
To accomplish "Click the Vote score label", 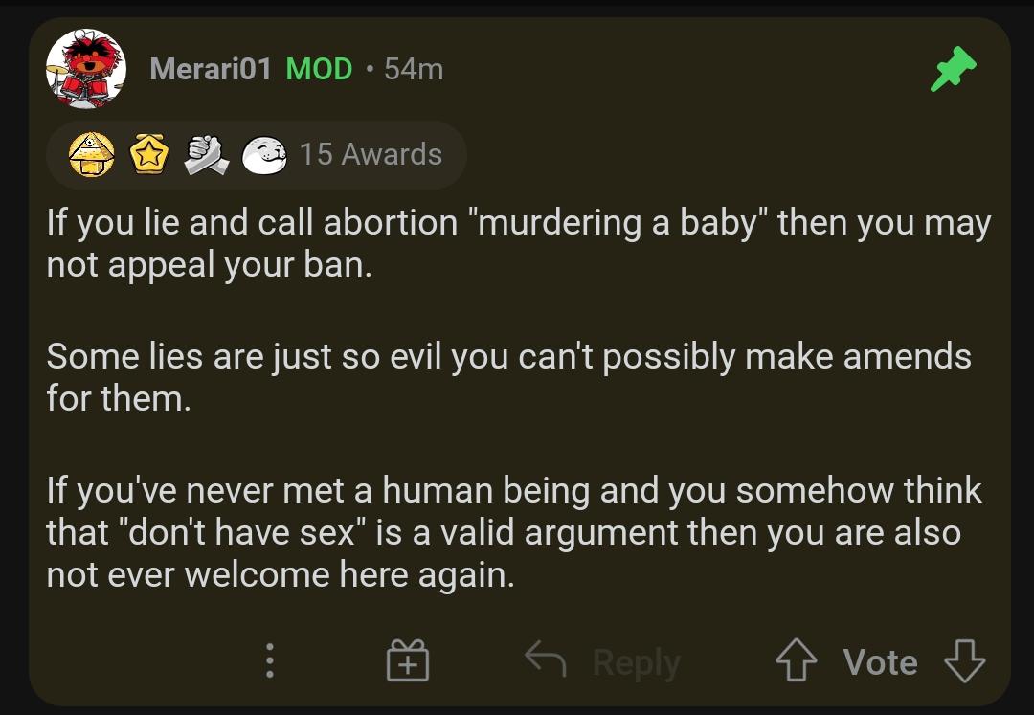I will [x=881, y=661].
